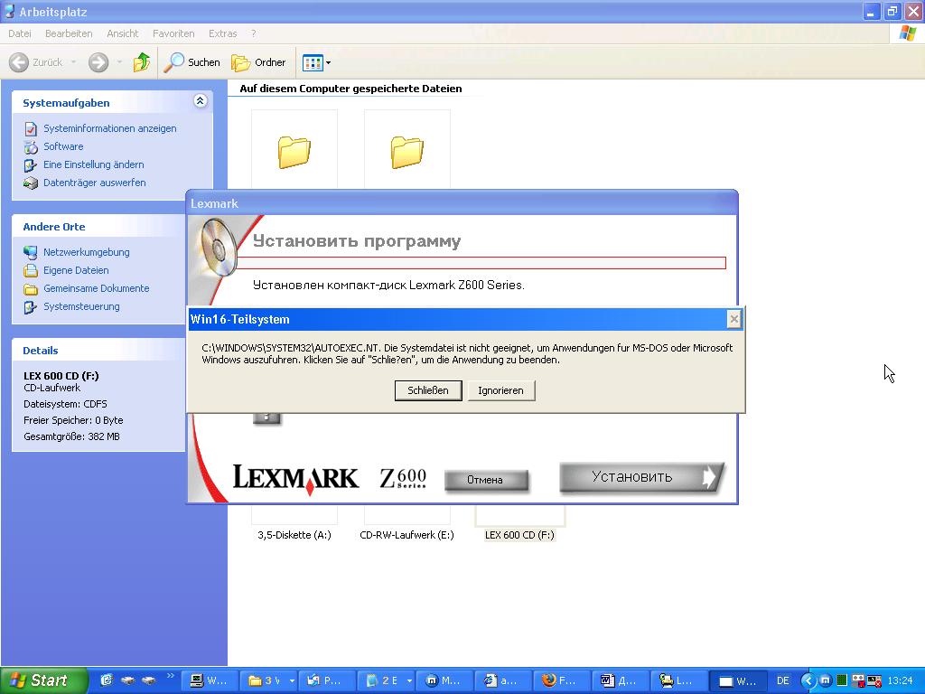This screenshot has width=925, height=694.
Task: Close the Win16-Teilsystem dialog with X
Action: click(x=733, y=319)
